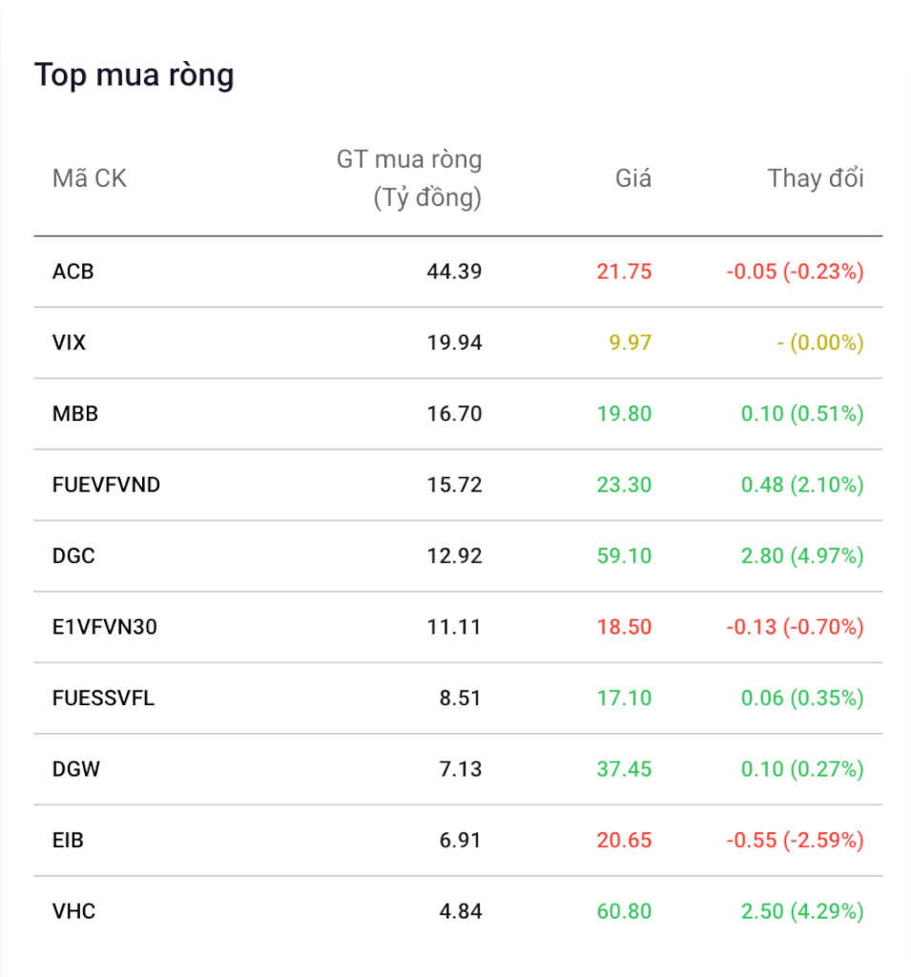Click the 'Mã CK' column header
The image size is (911, 977).
coord(89,178)
